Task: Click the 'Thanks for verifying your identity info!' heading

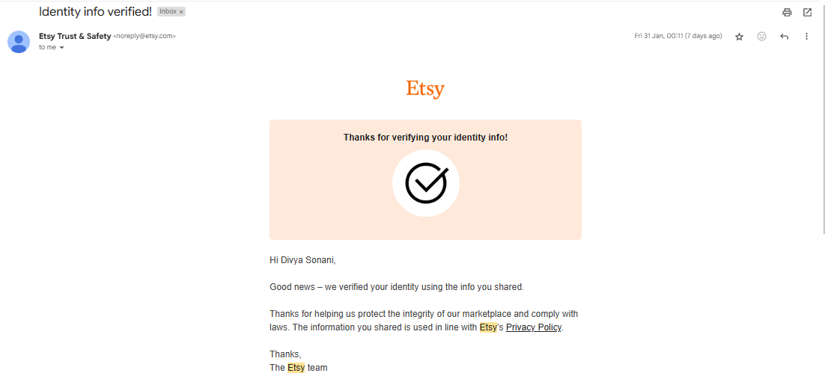Action: coord(425,138)
